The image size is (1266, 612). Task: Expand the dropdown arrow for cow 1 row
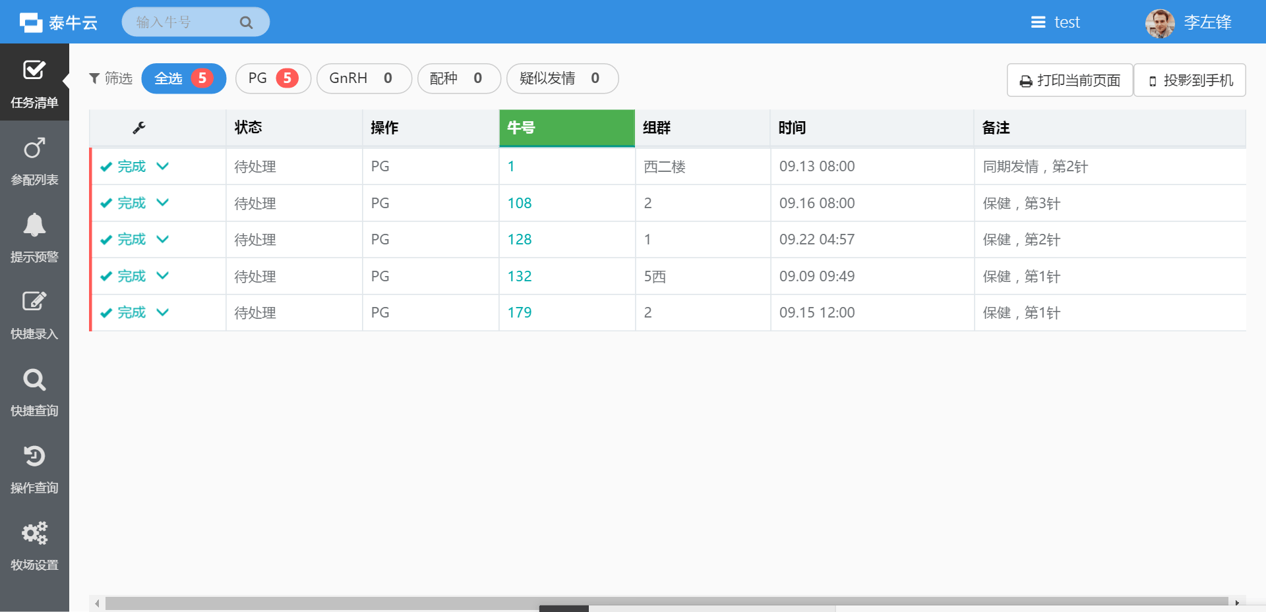pos(163,166)
